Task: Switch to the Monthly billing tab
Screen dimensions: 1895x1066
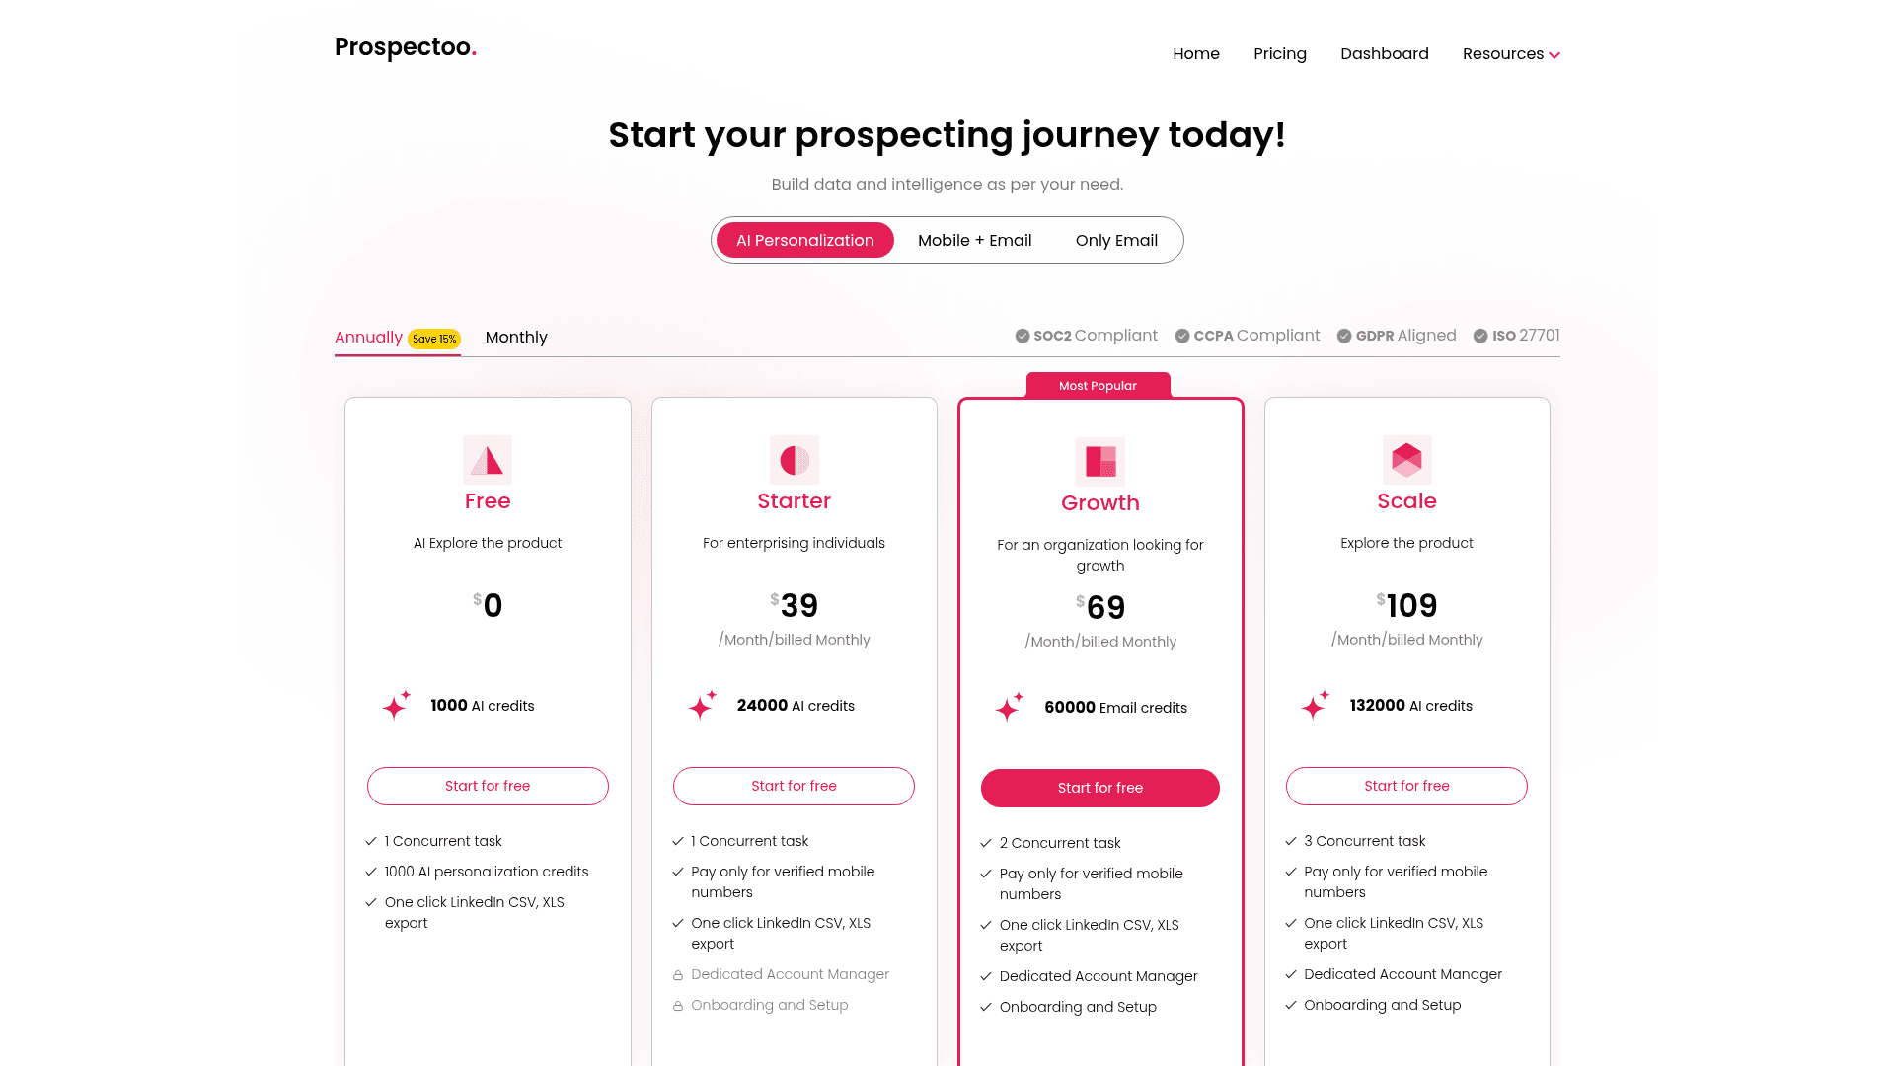Action: tap(515, 338)
